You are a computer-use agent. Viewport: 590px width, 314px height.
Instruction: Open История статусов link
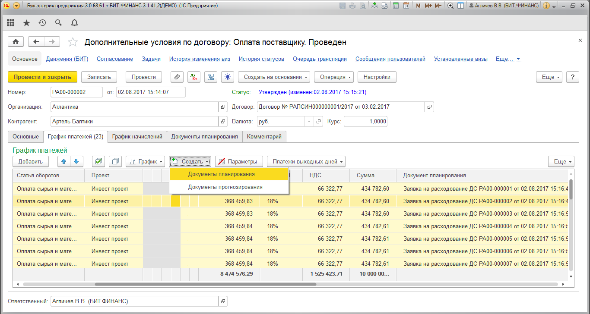261,59
